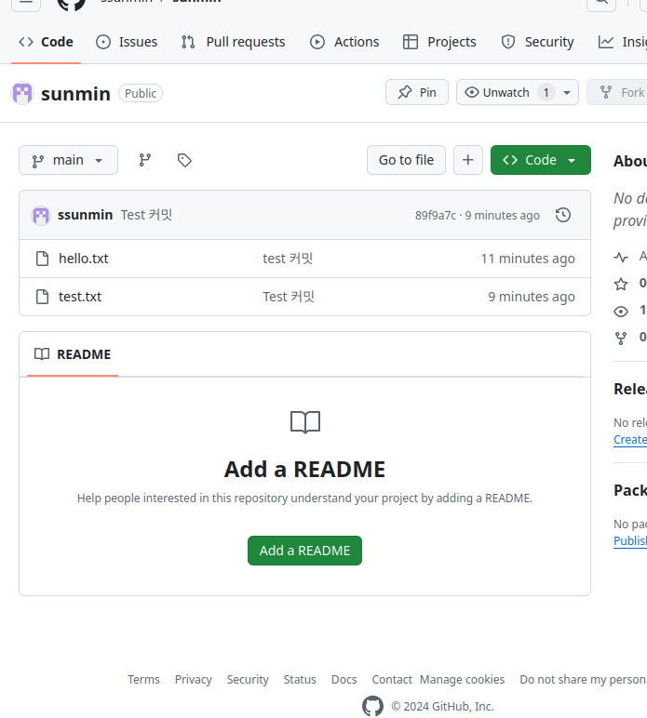647x718 pixels.
Task: Click the branches icon next to main
Action: click(145, 160)
